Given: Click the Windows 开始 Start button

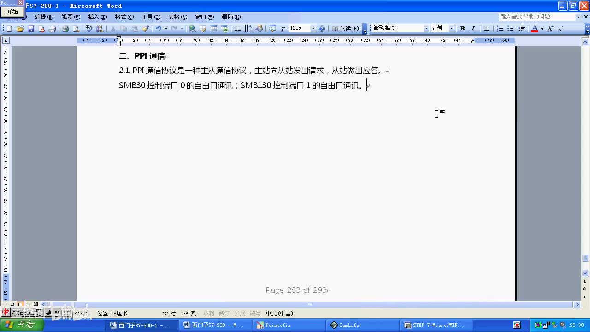Looking at the screenshot, I should 22,325.
